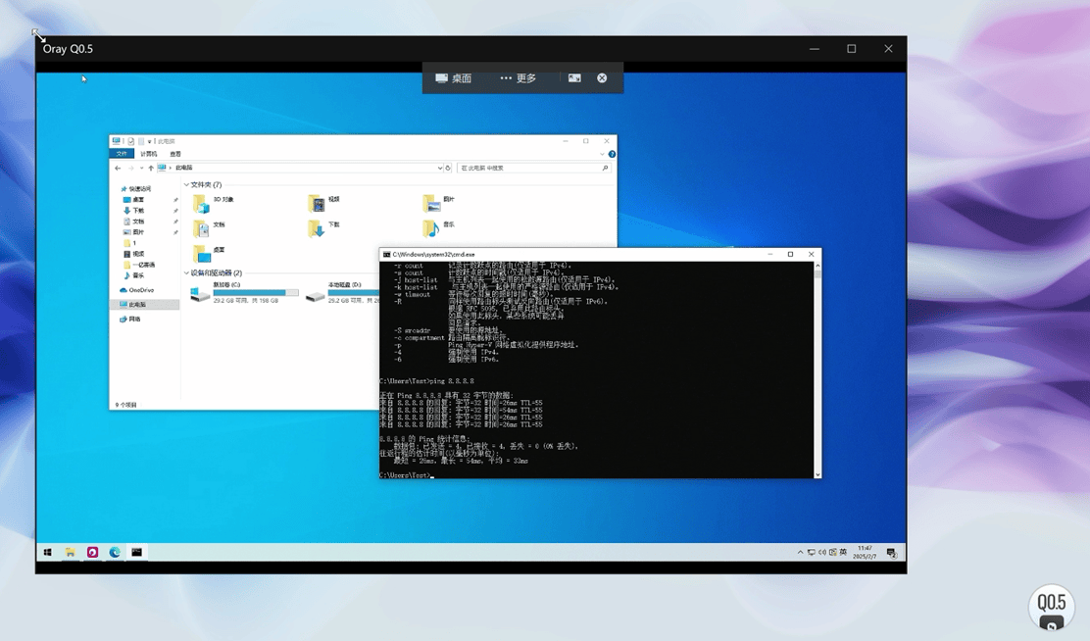Select the C: drive icon
Screen dimensions: 1090x641
[x=200, y=295]
